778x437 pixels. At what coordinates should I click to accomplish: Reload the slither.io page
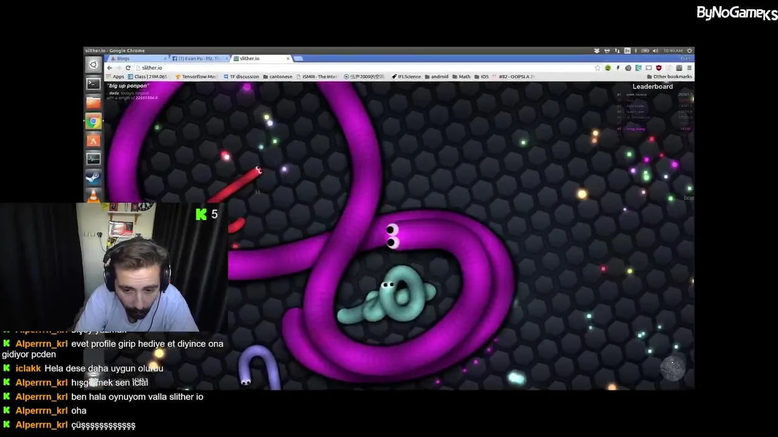point(128,68)
